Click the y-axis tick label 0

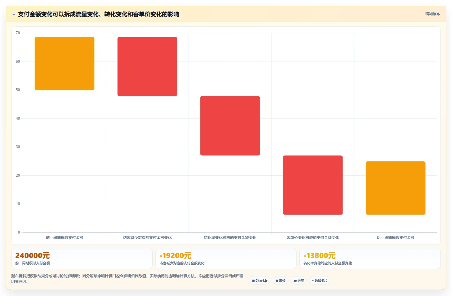[19, 232]
